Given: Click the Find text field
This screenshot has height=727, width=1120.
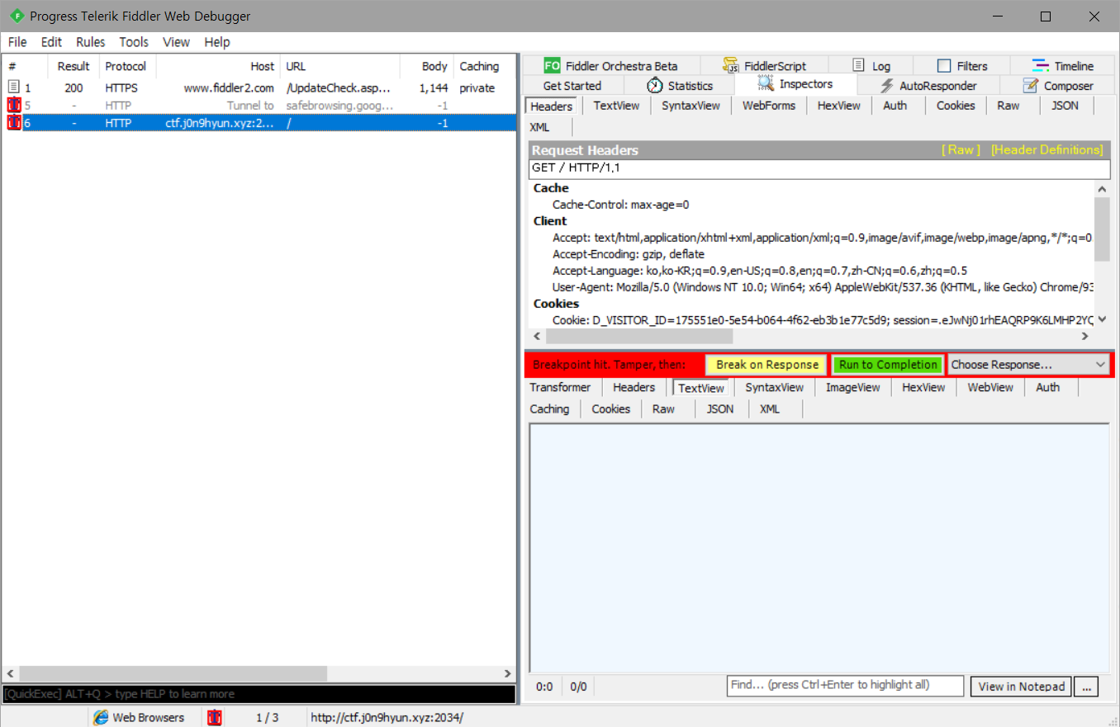Looking at the screenshot, I should pos(845,685).
